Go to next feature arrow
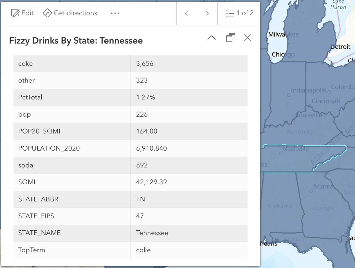Image resolution: width=355 pixels, height=268 pixels. click(x=207, y=13)
